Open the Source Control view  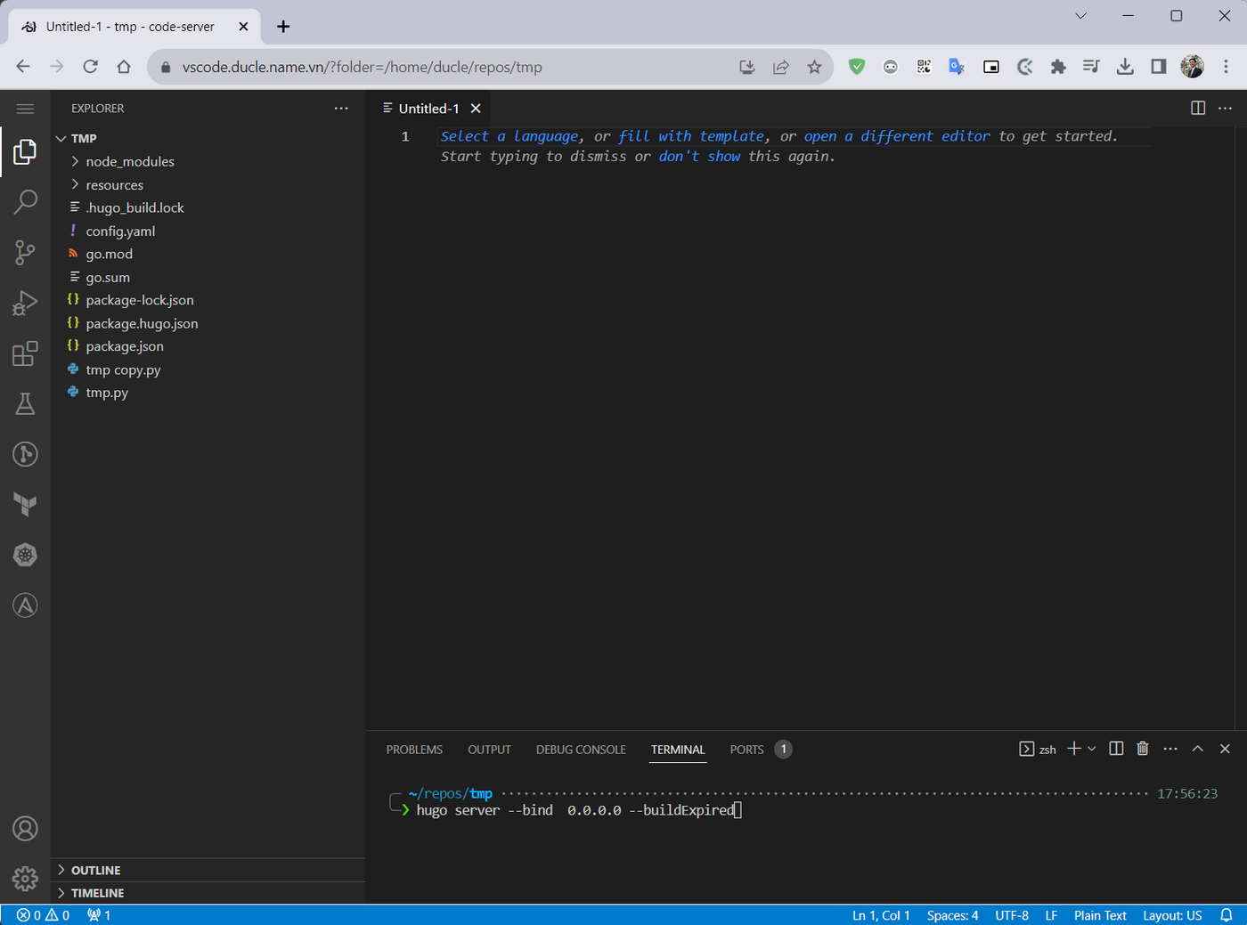tap(25, 252)
